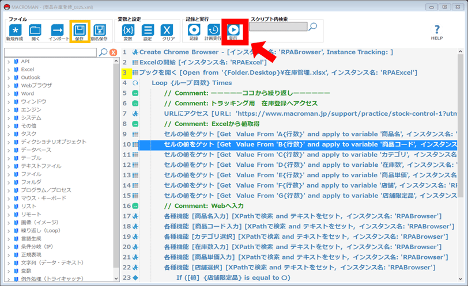Open a file with the 開く icon
Screen dimensions: 468x286
click(x=35, y=30)
